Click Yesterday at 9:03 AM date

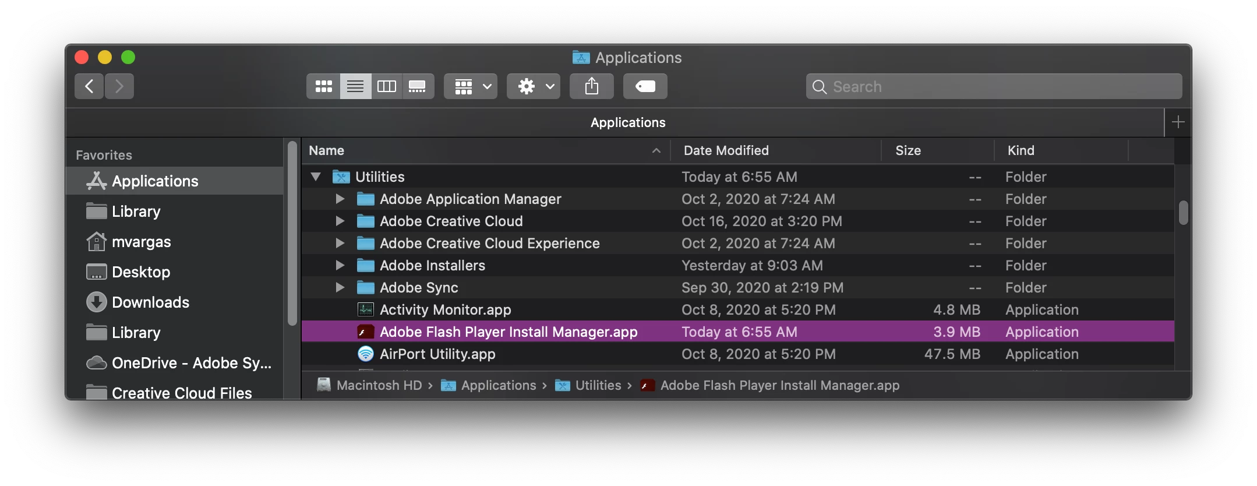[752, 265]
